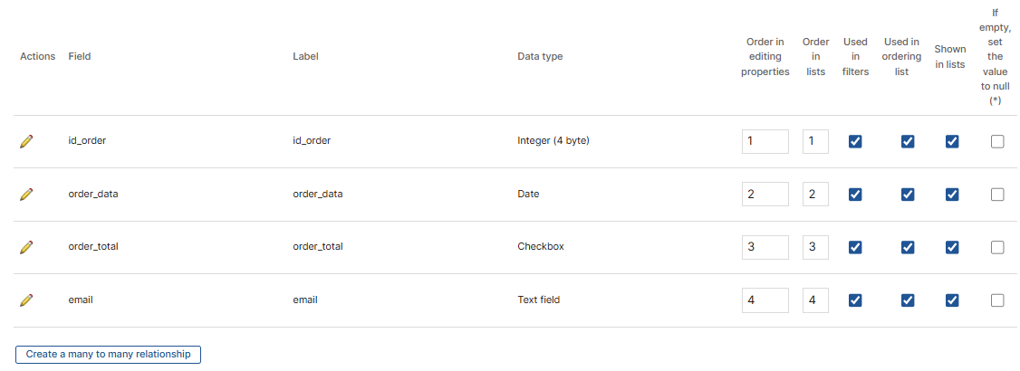Image resolution: width=1020 pixels, height=371 pixels.
Task: Uncheck 'Used in filters' for email
Action: coord(855,300)
